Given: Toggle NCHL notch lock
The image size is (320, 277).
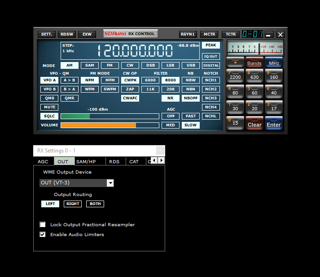Looking at the screenshot, I should pyautogui.click(x=211, y=116).
